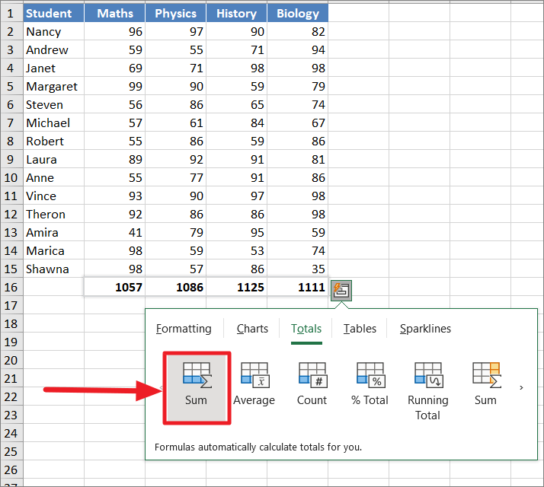Image resolution: width=544 pixels, height=487 pixels.
Task: Select the Maths total 1057
Action: pyautogui.click(x=115, y=287)
